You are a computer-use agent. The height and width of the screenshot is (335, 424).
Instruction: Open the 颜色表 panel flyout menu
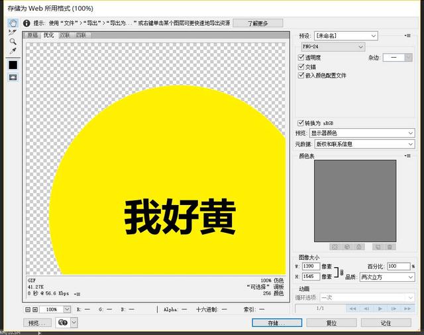click(x=408, y=156)
